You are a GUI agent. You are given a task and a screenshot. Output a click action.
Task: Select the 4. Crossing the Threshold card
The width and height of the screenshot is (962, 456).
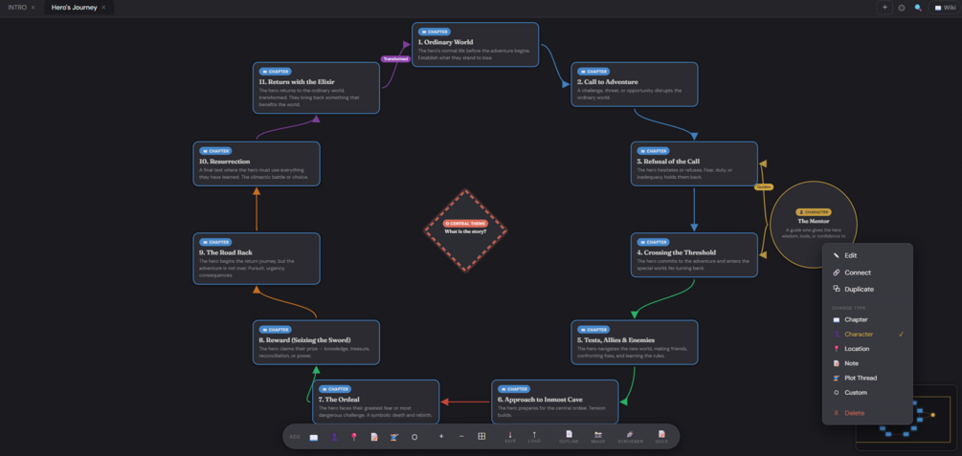[x=695, y=255]
